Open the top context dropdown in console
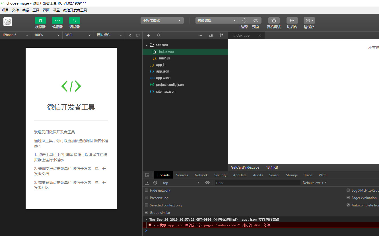 click(x=181, y=183)
